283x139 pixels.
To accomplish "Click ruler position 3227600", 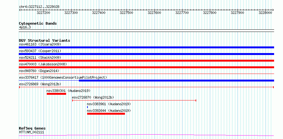I will 154,13.
